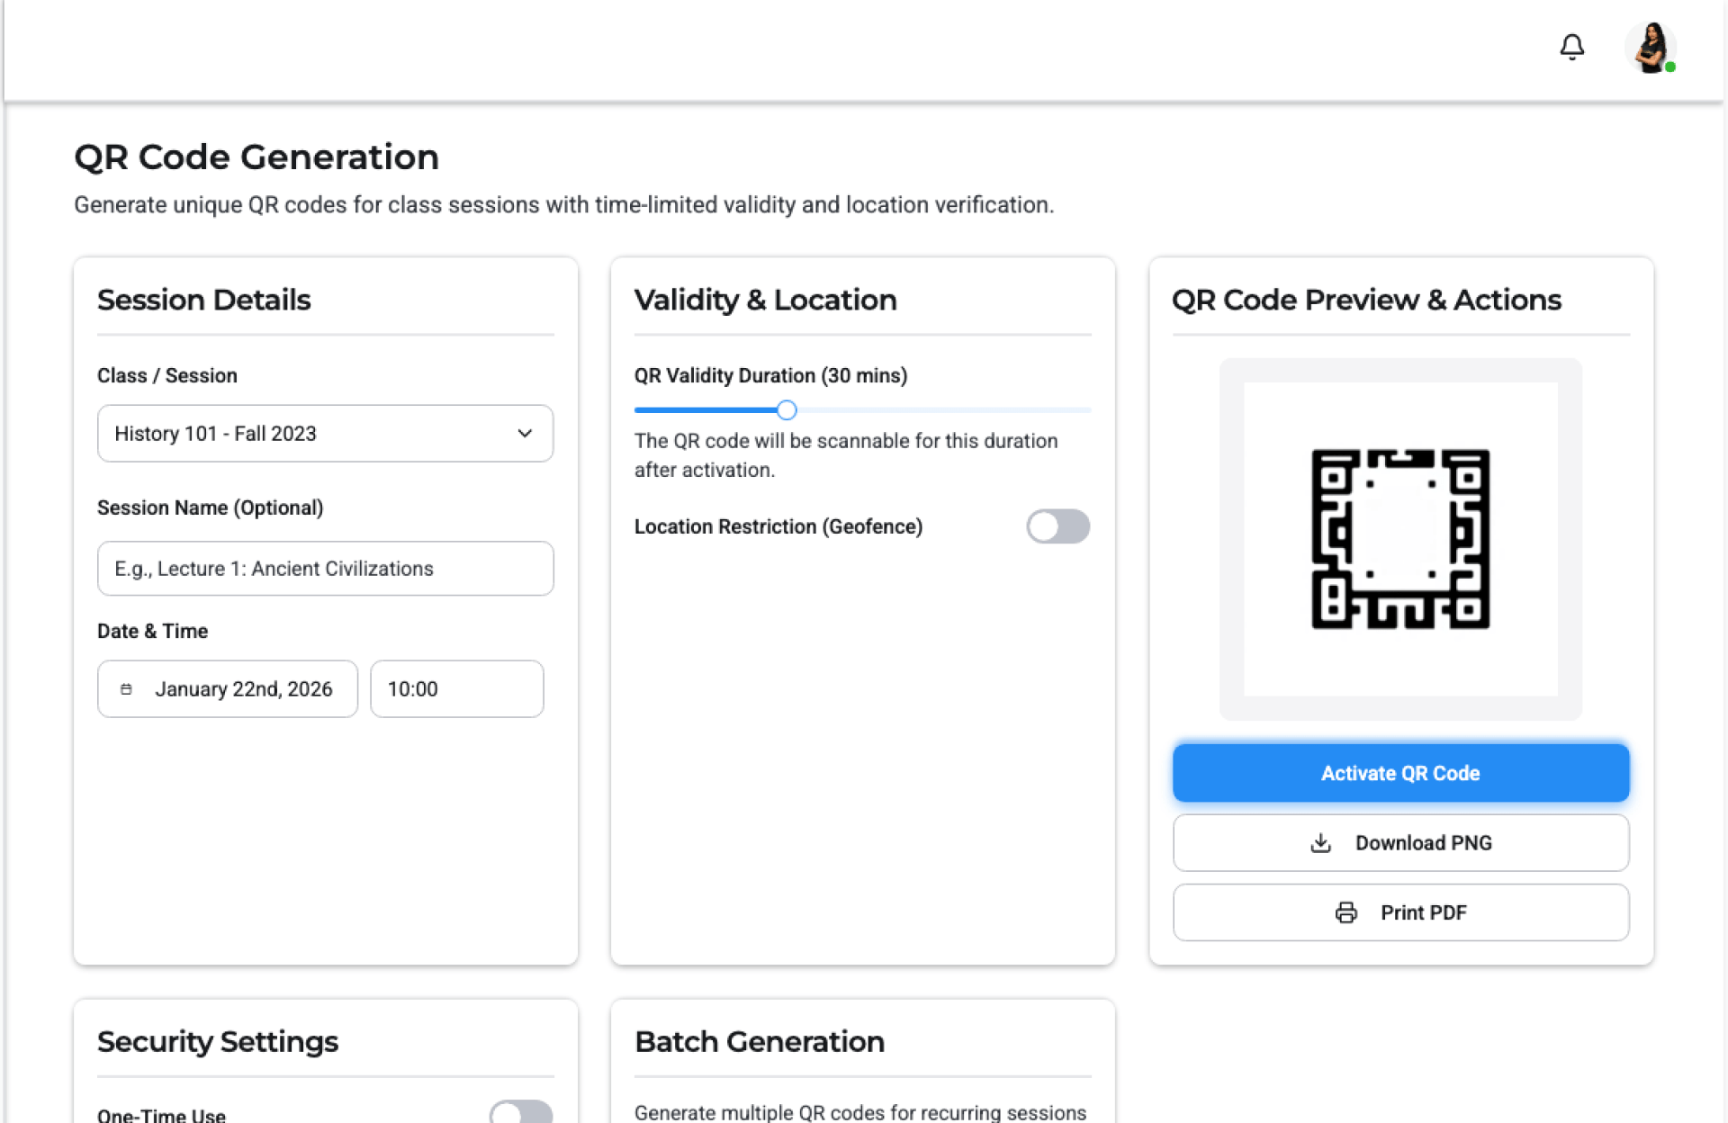The height and width of the screenshot is (1123, 1728).
Task: Click the Download PNG button
Action: (1399, 843)
